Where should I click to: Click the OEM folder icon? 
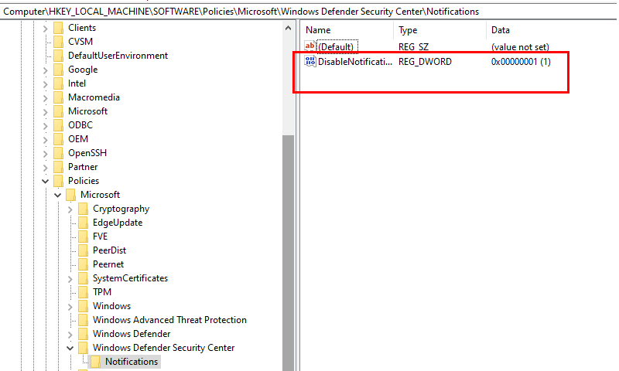point(58,139)
